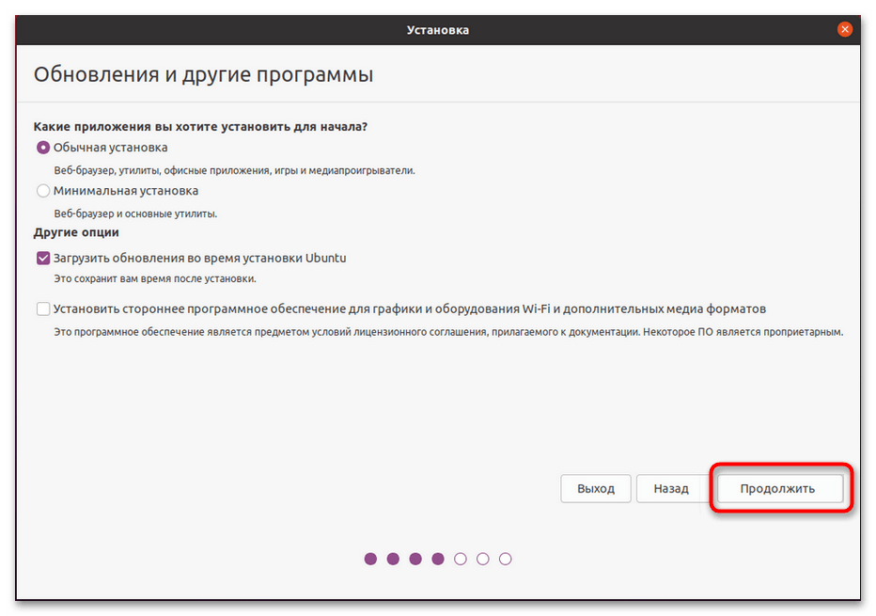Click the heading Обновления и другие программы
The height and width of the screenshot is (616, 876).
203,74
